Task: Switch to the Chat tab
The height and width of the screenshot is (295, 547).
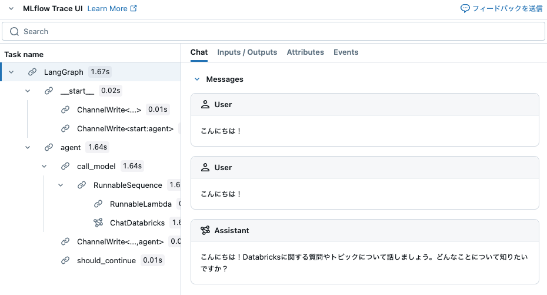Action: click(x=199, y=52)
